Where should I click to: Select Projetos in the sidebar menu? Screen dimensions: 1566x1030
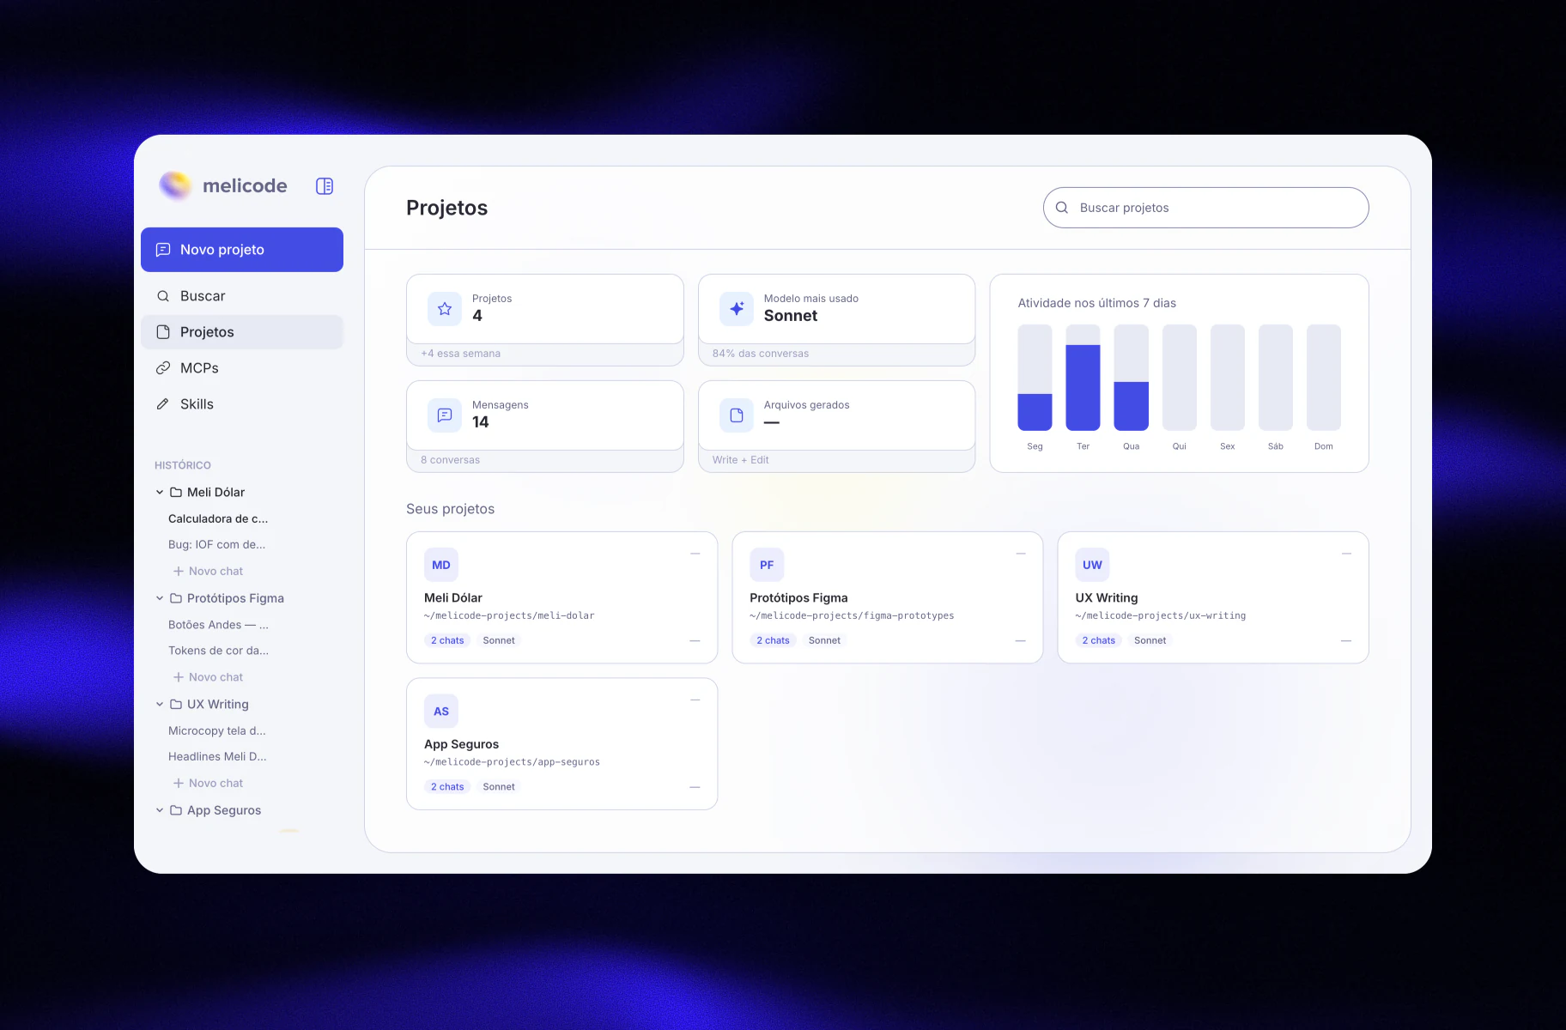click(x=242, y=332)
